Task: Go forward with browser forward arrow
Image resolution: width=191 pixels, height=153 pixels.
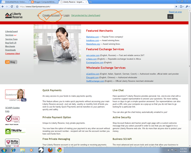Action: click(7, 7)
